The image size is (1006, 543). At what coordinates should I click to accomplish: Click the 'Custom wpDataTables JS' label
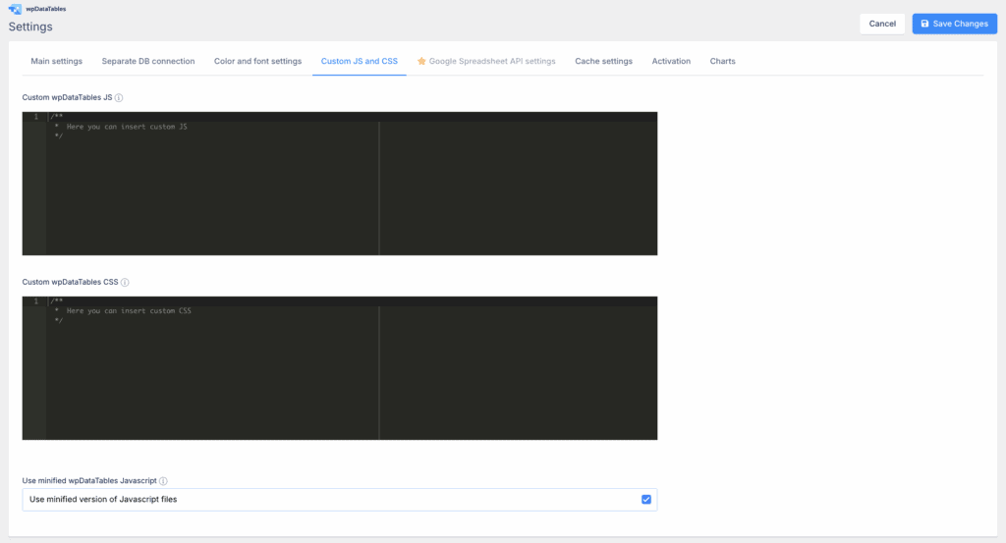[x=68, y=97]
